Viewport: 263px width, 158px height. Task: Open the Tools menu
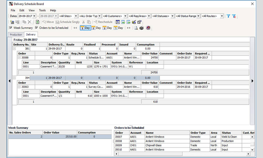coord(42,10)
